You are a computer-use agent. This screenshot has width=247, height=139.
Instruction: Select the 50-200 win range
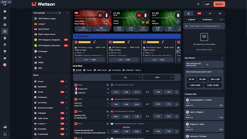202,79
